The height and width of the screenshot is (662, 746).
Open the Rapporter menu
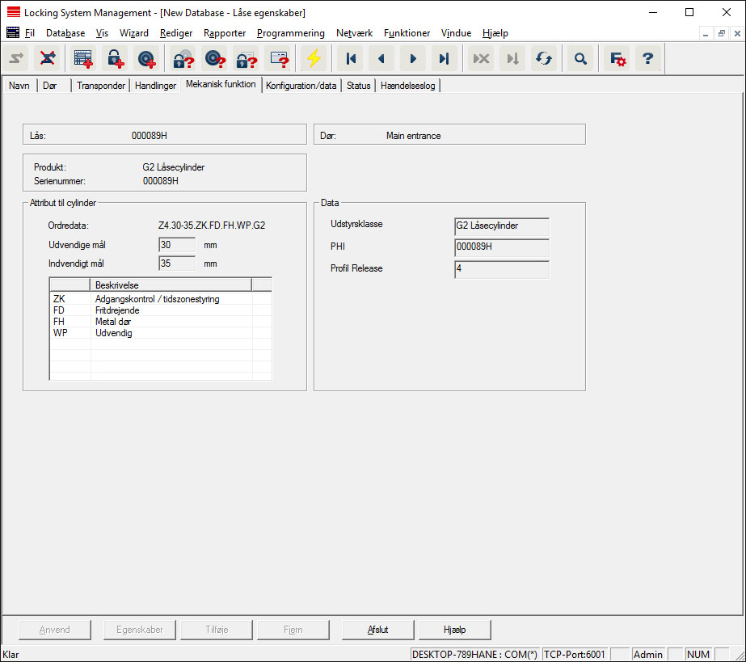point(224,33)
